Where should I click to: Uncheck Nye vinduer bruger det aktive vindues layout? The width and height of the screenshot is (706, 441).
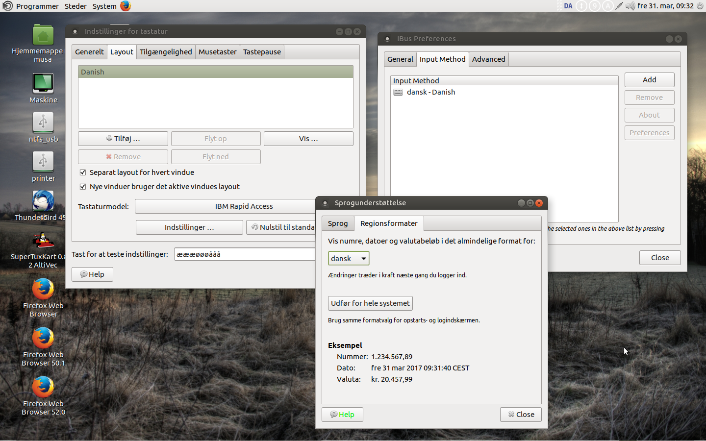(x=83, y=187)
